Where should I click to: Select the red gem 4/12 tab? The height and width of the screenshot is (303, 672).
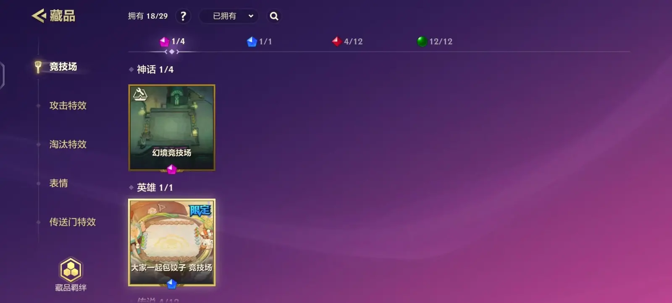pos(347,41)
